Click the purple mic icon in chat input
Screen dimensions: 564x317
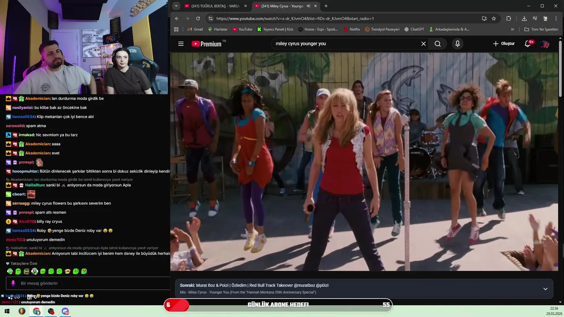tap(13, 283)
